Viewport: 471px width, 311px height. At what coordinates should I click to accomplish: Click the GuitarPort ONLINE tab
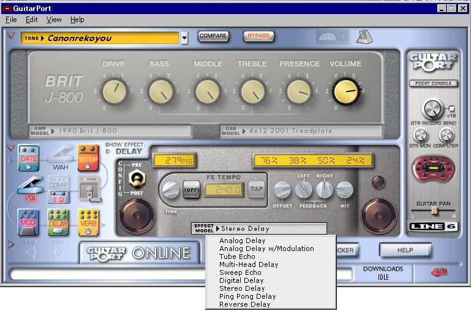[139, 253]
